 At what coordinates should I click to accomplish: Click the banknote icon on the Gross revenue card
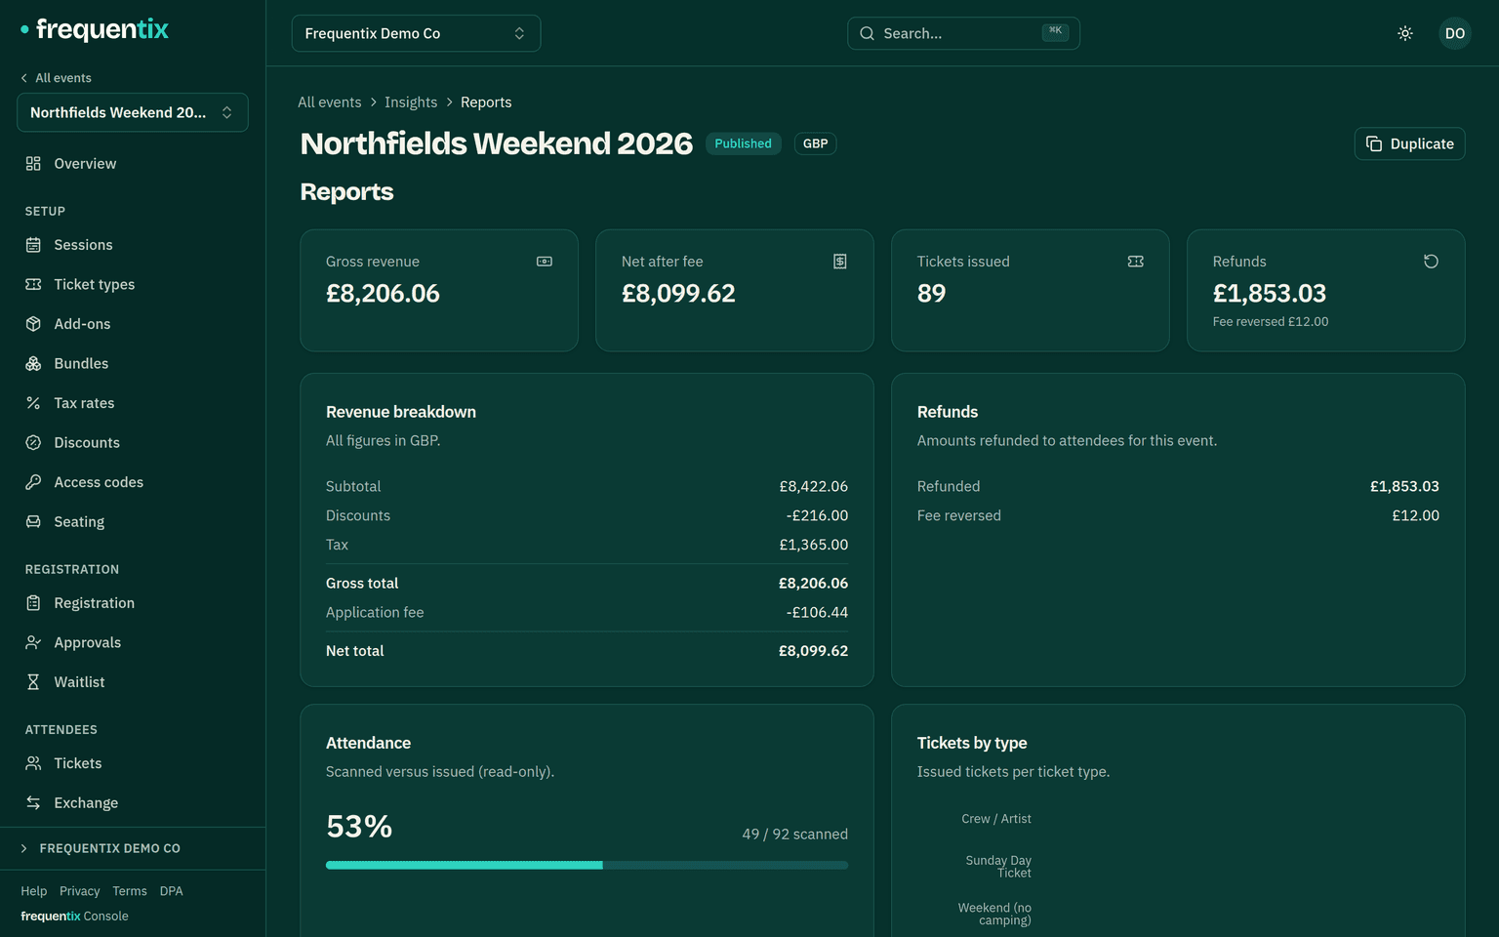coord(545,262)
